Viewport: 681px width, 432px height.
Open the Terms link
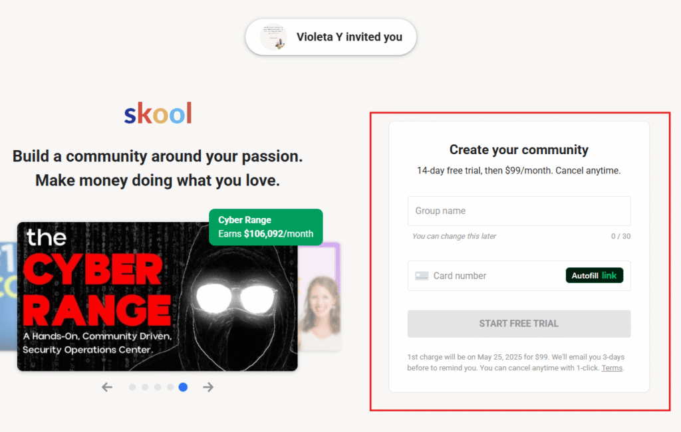click(612, 368)
